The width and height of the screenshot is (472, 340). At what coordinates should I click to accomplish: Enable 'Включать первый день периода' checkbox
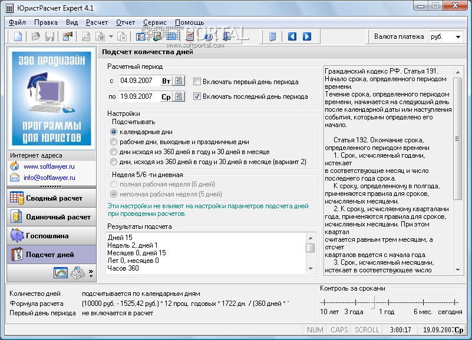click(197, 81)
